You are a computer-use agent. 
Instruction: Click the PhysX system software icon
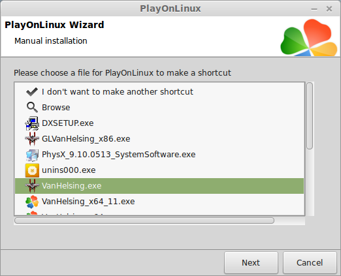pyautogui.click(x=32, y=155)
